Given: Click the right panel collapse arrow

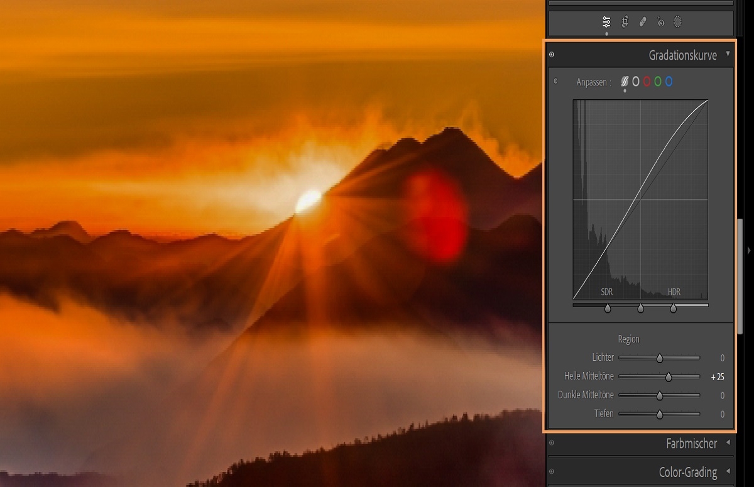Looking at the screenshot, I should pos(748,251).
